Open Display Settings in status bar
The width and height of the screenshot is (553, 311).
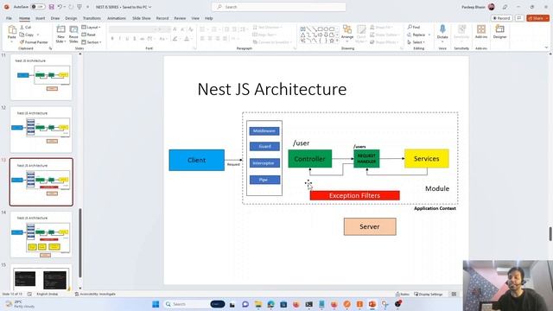pos(429,294)
